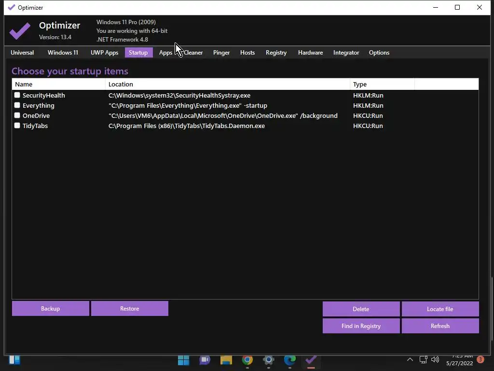This screenshot has height=371, width=494.
Task: Click HKCU:Run type for TidyTabs row
Action: 368,126
